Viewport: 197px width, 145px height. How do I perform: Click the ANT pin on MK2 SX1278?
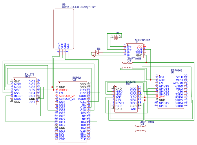32,101
